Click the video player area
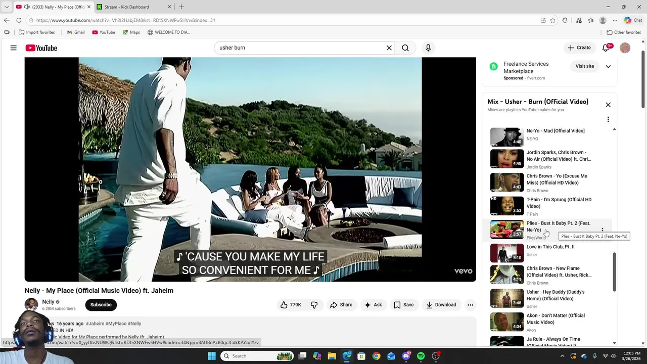 click(x=250, y=169)
